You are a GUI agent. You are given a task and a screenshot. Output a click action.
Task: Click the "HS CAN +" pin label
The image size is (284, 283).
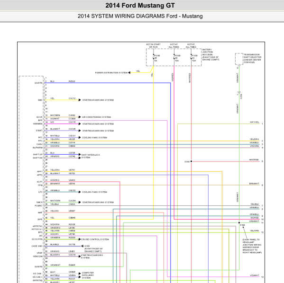click(x=37, y=277)
